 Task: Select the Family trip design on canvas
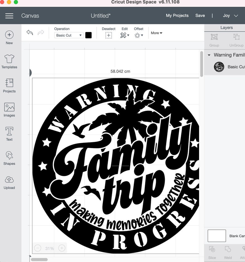pyautogui.click(x=115, y=166)
